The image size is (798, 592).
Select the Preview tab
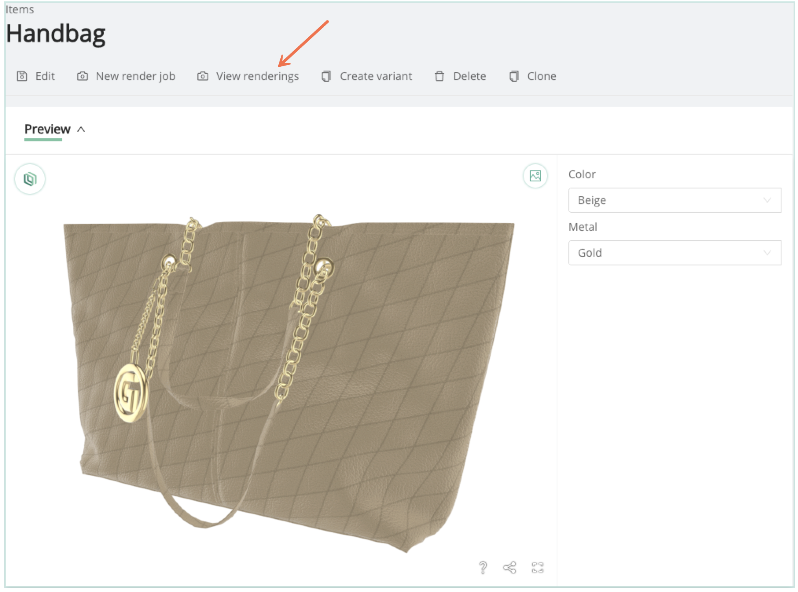point(47,129)
